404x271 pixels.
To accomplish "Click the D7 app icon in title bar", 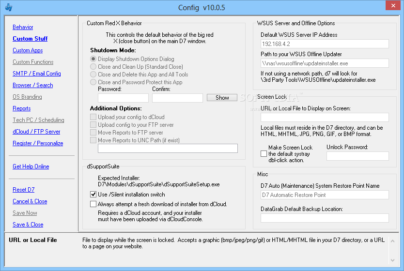I will (9, 7).
